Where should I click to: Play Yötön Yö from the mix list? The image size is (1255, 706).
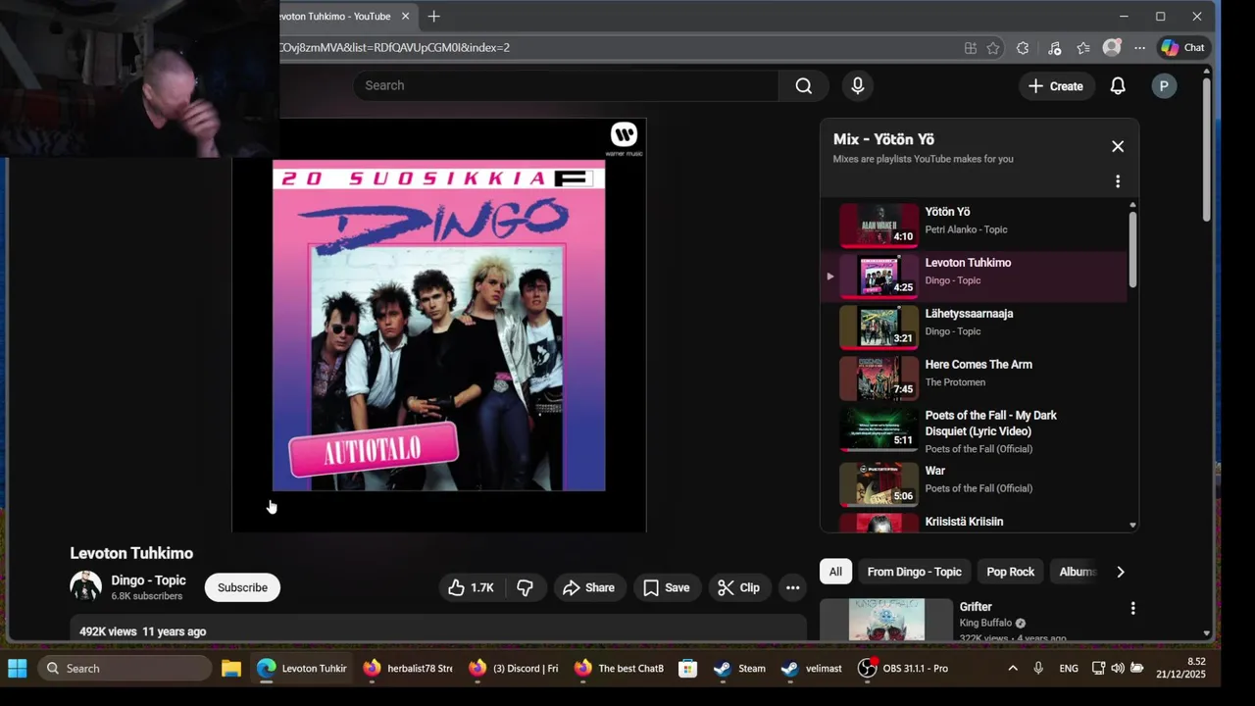(x=975, y=226)
